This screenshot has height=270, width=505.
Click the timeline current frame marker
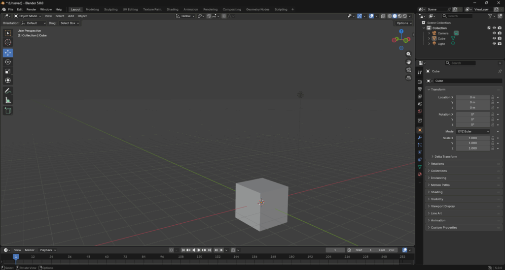tap(16, 256)
